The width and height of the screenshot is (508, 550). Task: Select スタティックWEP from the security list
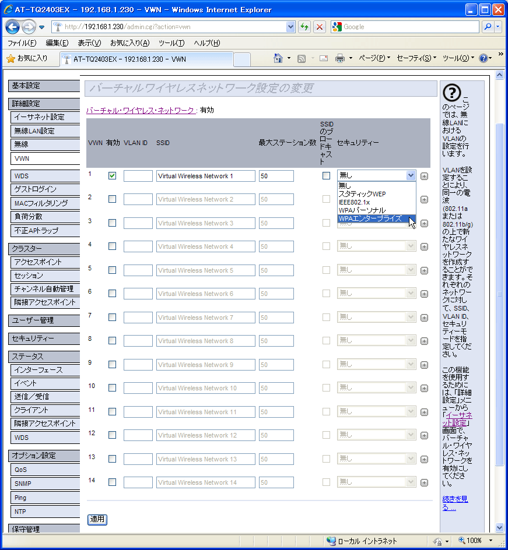(376, 194)
